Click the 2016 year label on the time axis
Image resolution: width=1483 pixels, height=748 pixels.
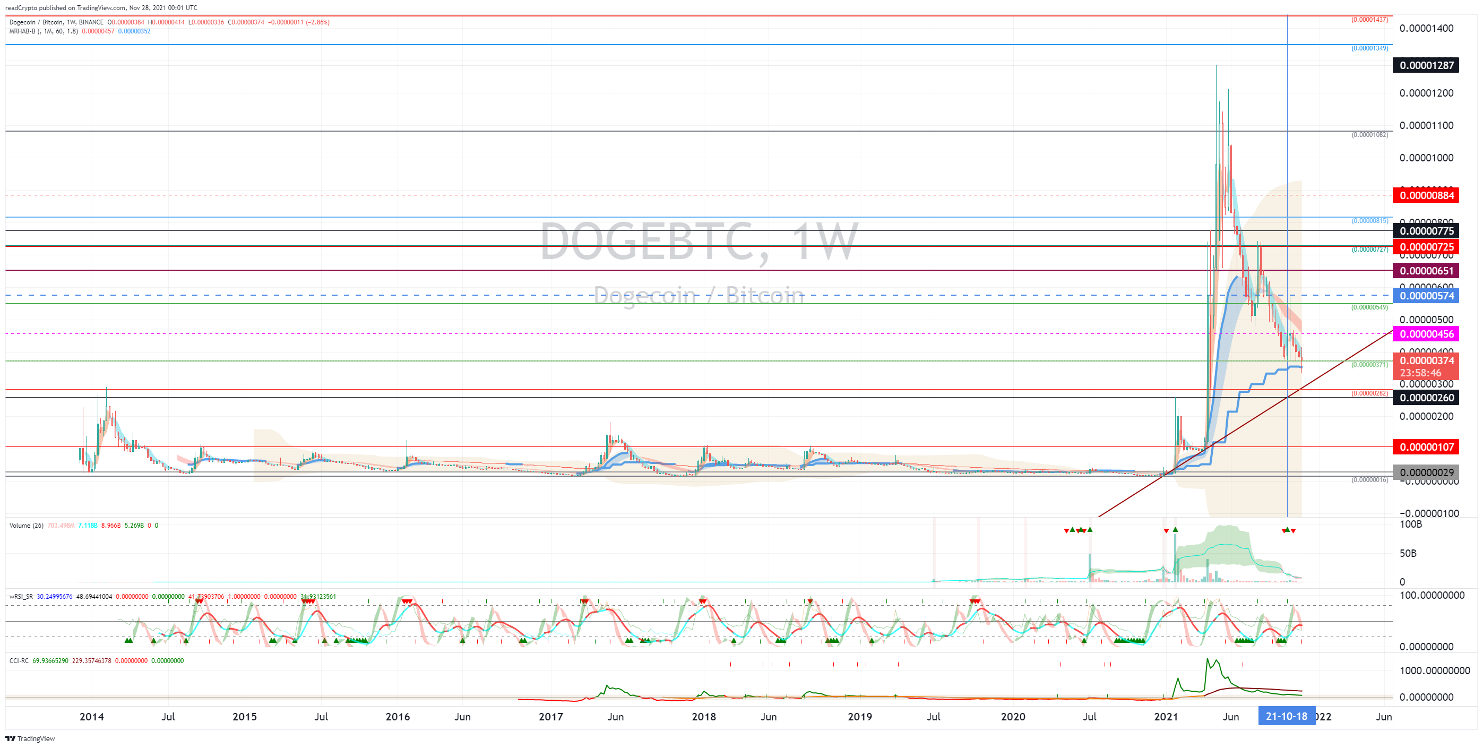pyautogui.click(x=398, y=717)
